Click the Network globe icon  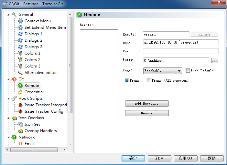[14, 137]
